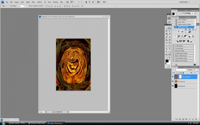Open the Essentials workspace dropdown
Image resolution: width=200 pixels, height=125 pixels.
pos(185,2)
